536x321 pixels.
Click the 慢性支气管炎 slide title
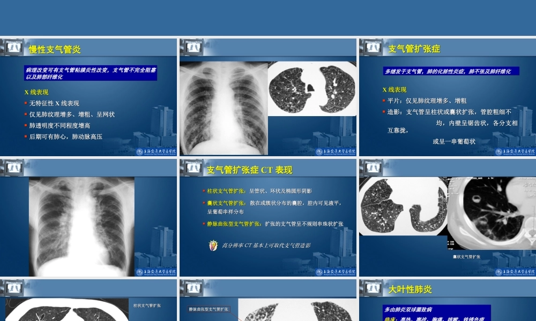[x=54, y=48]
